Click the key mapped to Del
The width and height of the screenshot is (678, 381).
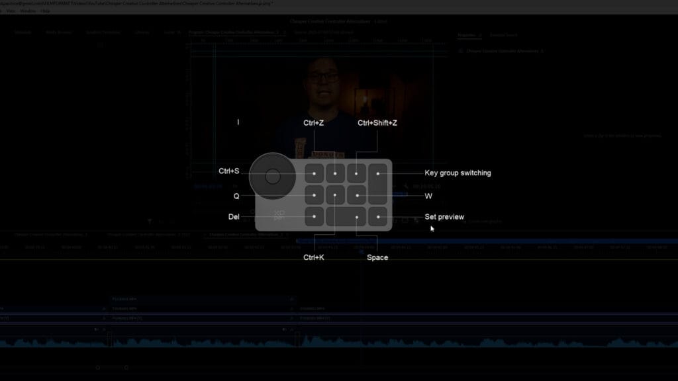click(x=315, y=216)
